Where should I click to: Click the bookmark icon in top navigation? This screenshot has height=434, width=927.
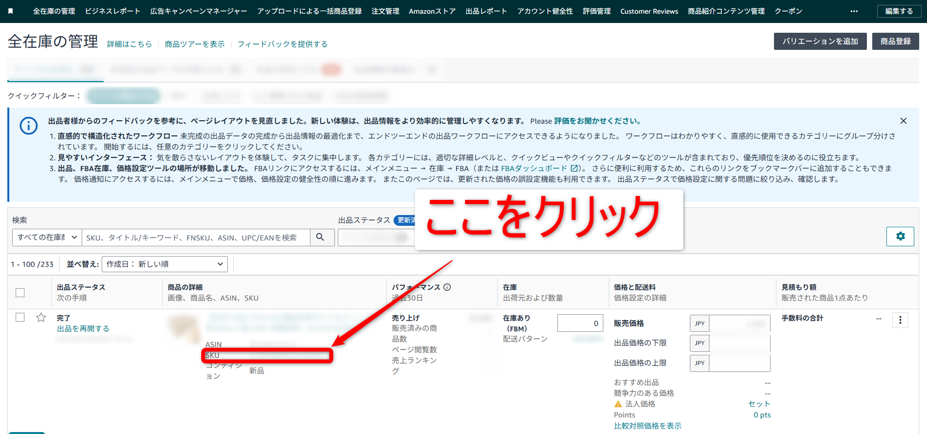[x=10, y=11]
